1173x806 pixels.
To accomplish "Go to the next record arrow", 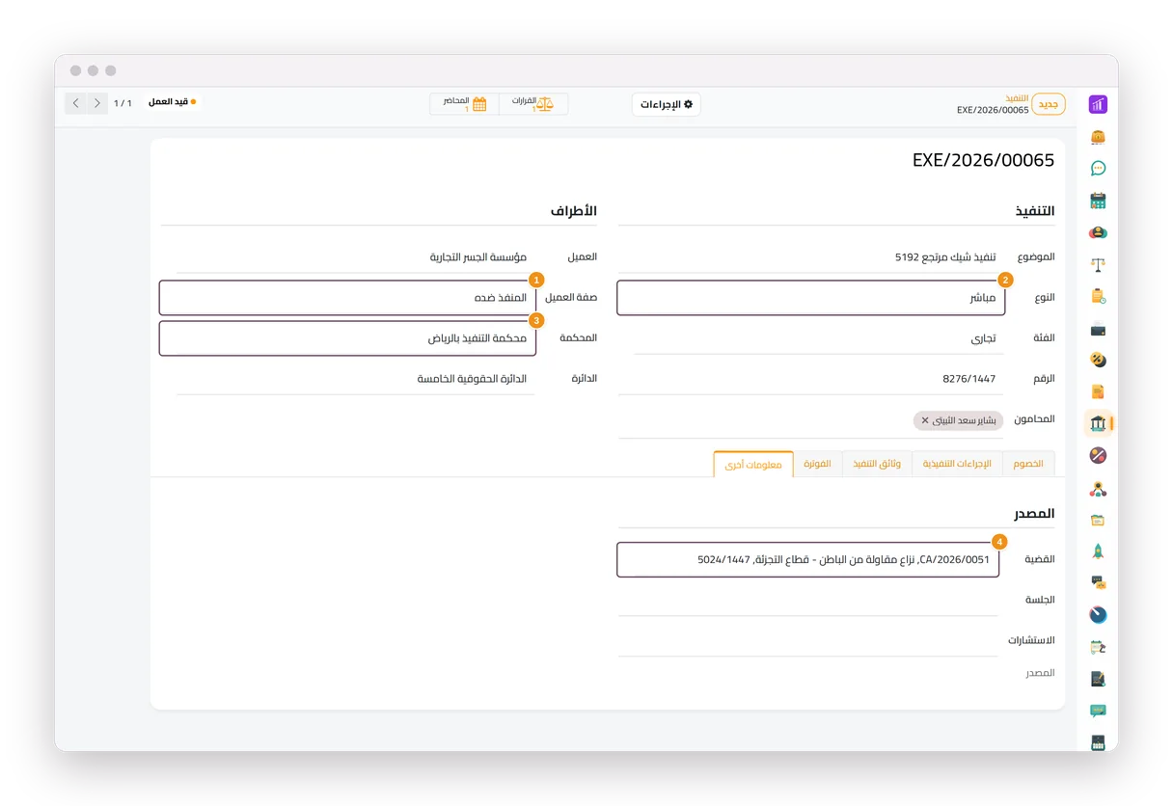I will [x=76, y=103].
